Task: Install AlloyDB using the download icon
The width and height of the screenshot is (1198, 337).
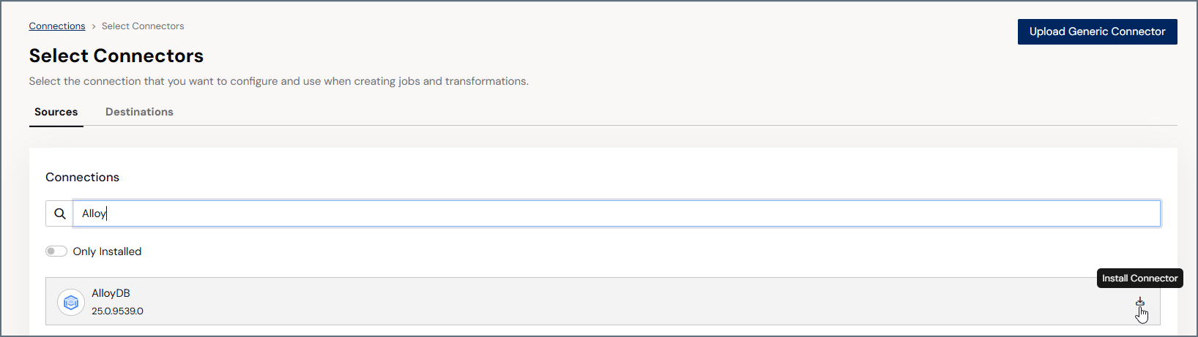Action: click(x=1139, y=301)
